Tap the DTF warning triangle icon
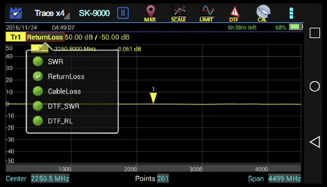The image size is (327, 187). tap(234, 14)
